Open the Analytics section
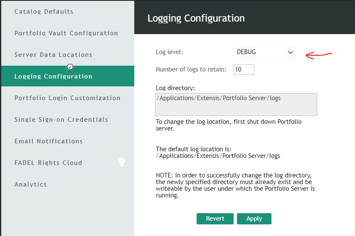The height and width of the screenshot is (236, 355). [x=31, y=184]
